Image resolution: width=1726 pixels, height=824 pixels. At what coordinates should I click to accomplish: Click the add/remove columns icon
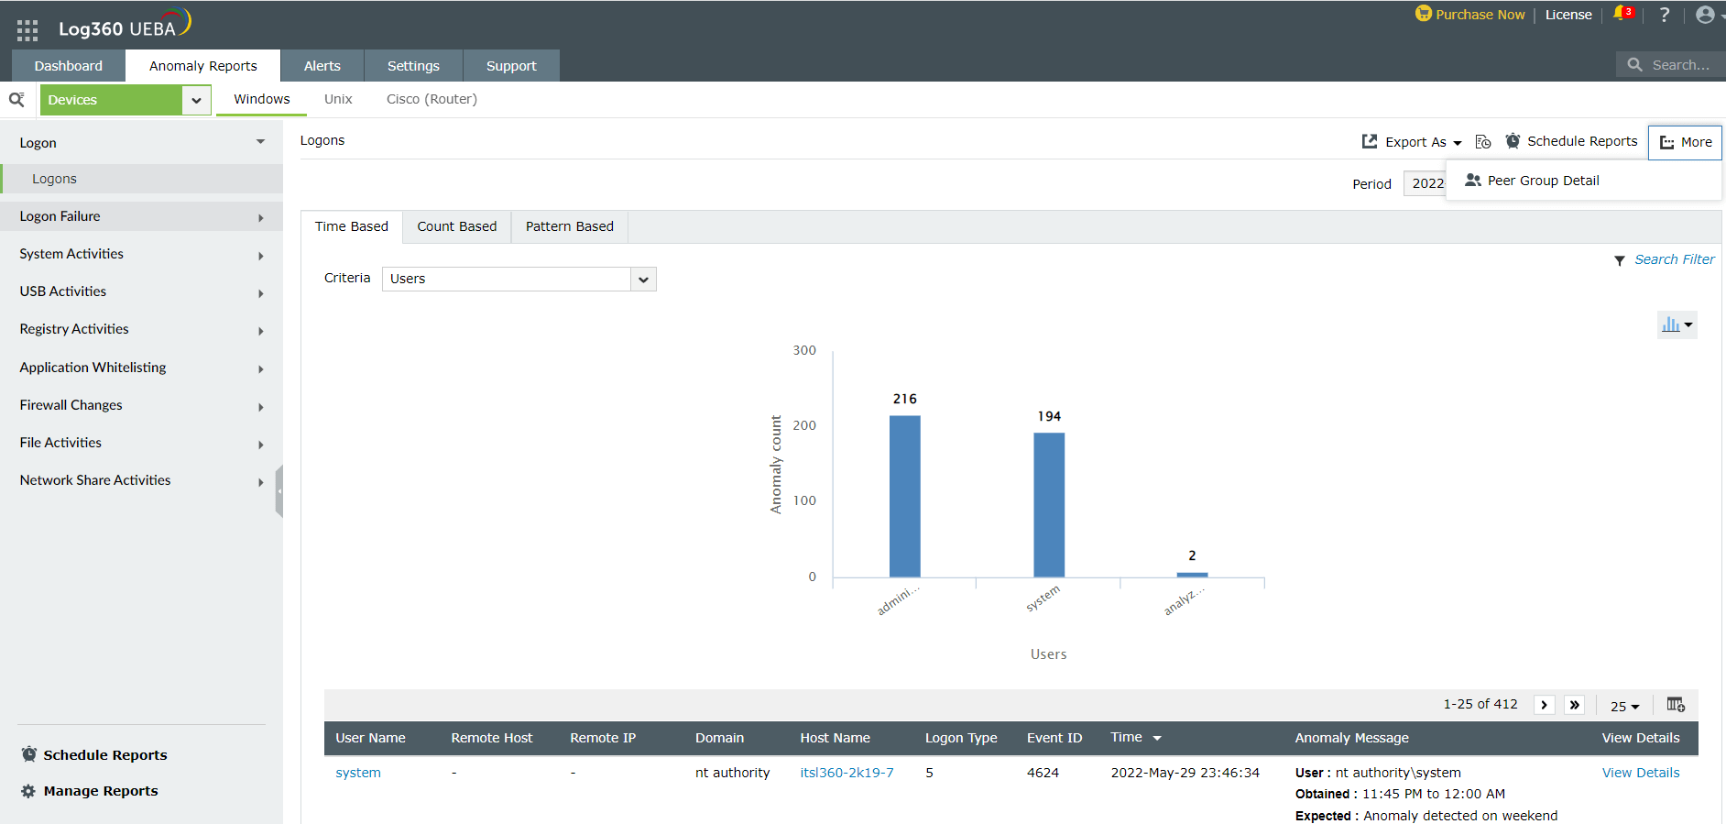pyautogui.click(x=1676, y=705)
